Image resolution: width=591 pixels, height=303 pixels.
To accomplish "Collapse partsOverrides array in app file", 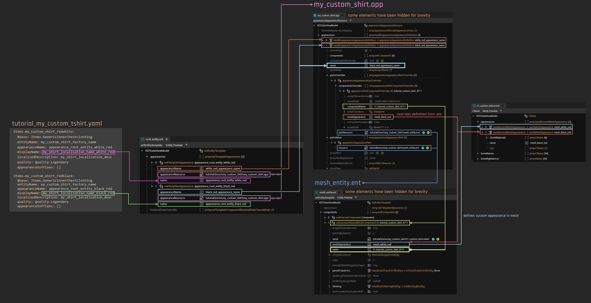I will point(327,75).
